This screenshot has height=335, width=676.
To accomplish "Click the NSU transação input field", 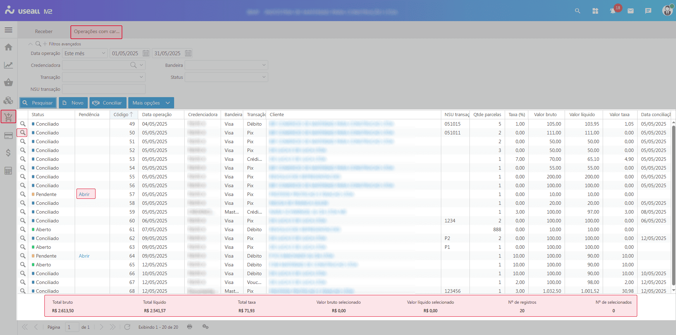I will (x=104, y=89).
